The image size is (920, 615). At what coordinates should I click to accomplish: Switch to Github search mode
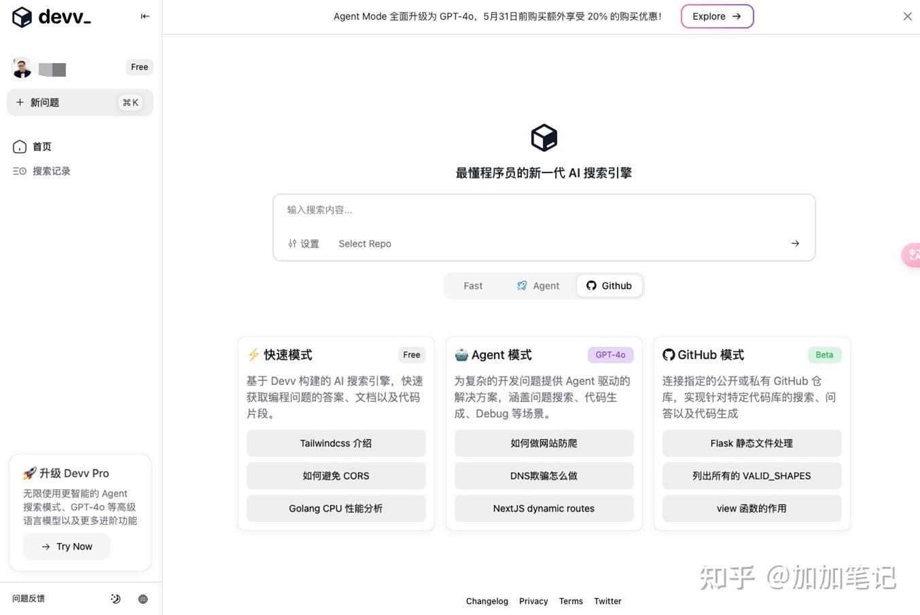point(609,286)
